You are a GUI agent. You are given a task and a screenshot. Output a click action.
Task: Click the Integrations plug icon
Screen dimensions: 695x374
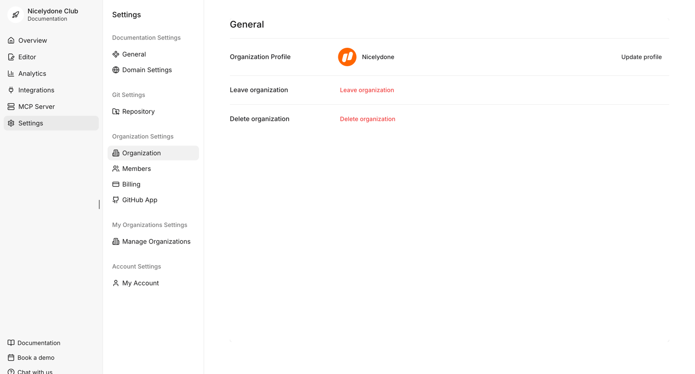[x=11, y=90]
